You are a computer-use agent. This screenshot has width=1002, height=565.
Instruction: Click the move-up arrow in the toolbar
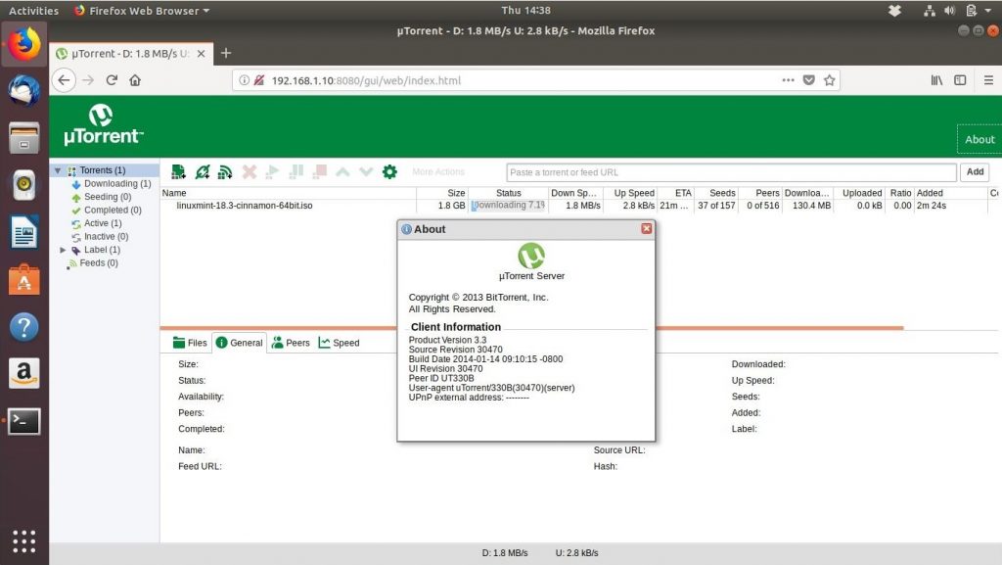342,171
